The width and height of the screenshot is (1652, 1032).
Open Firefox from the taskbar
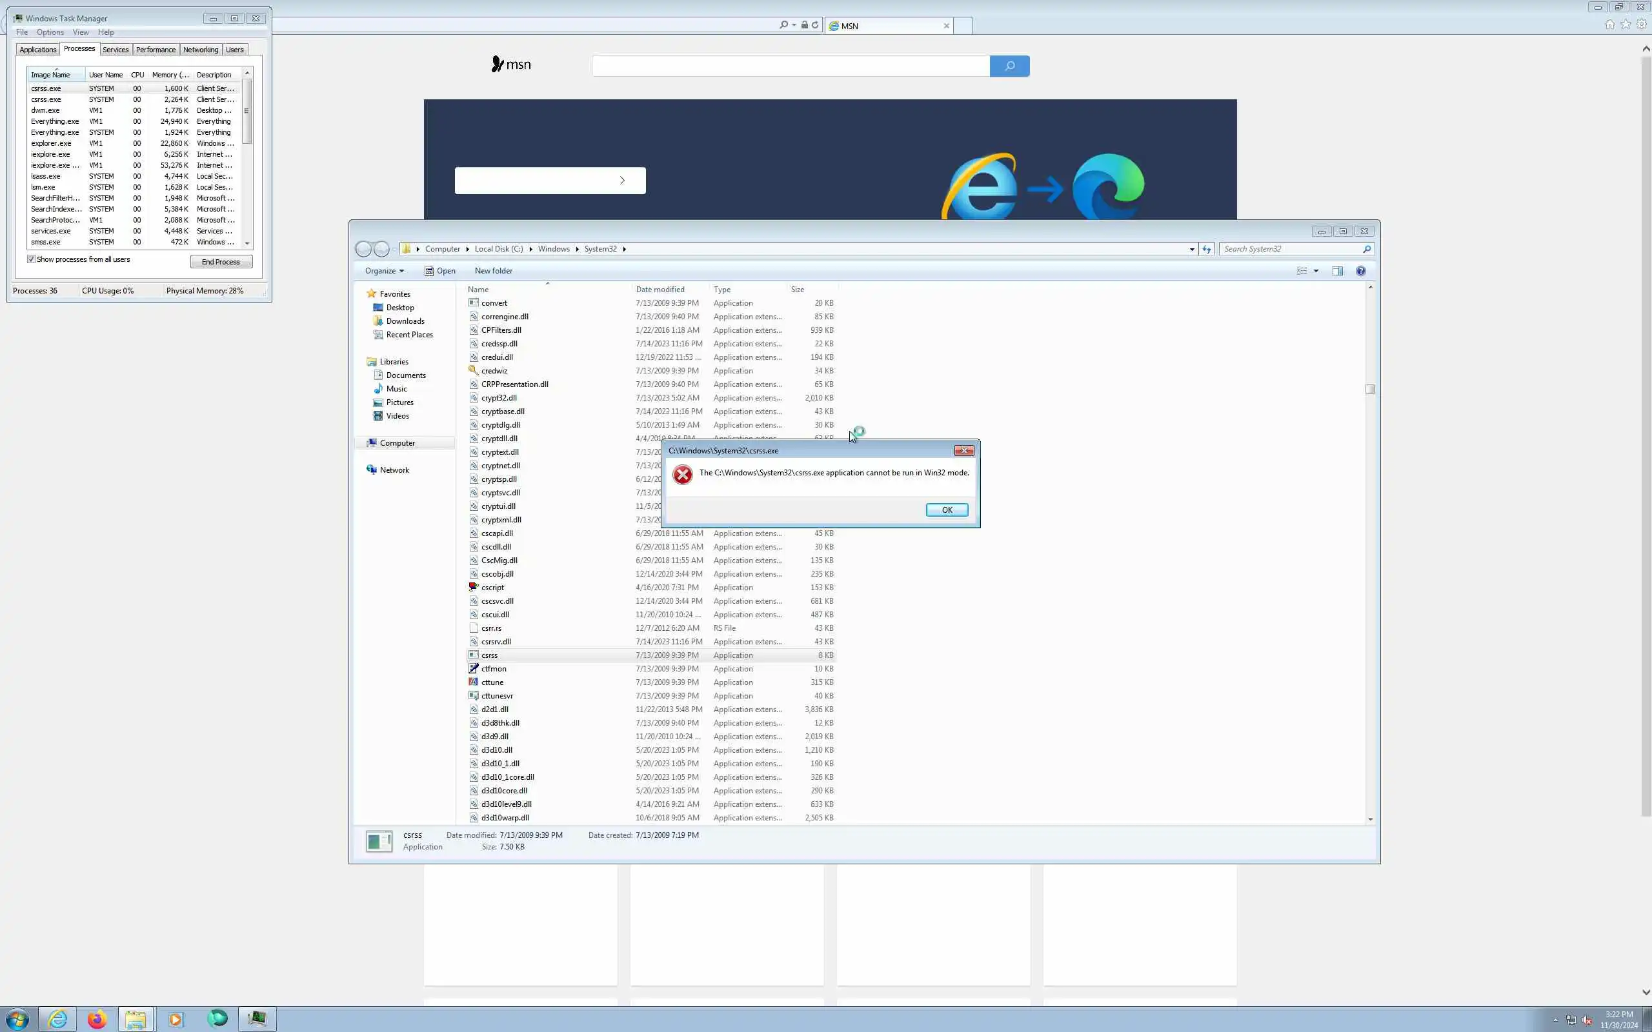tap(97, 1019)
